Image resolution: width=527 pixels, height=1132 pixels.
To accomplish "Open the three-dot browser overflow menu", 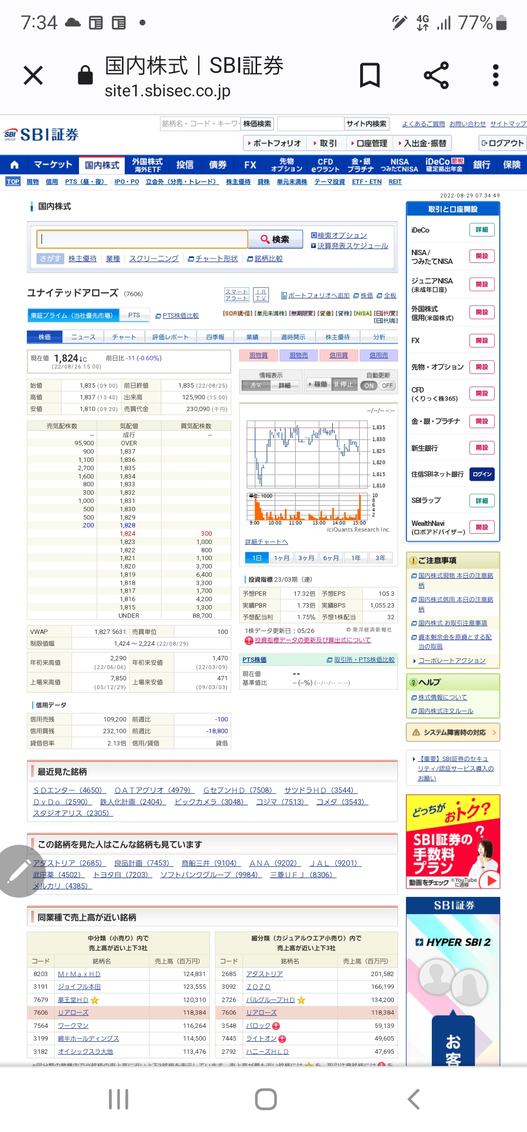I will (496, 75).
